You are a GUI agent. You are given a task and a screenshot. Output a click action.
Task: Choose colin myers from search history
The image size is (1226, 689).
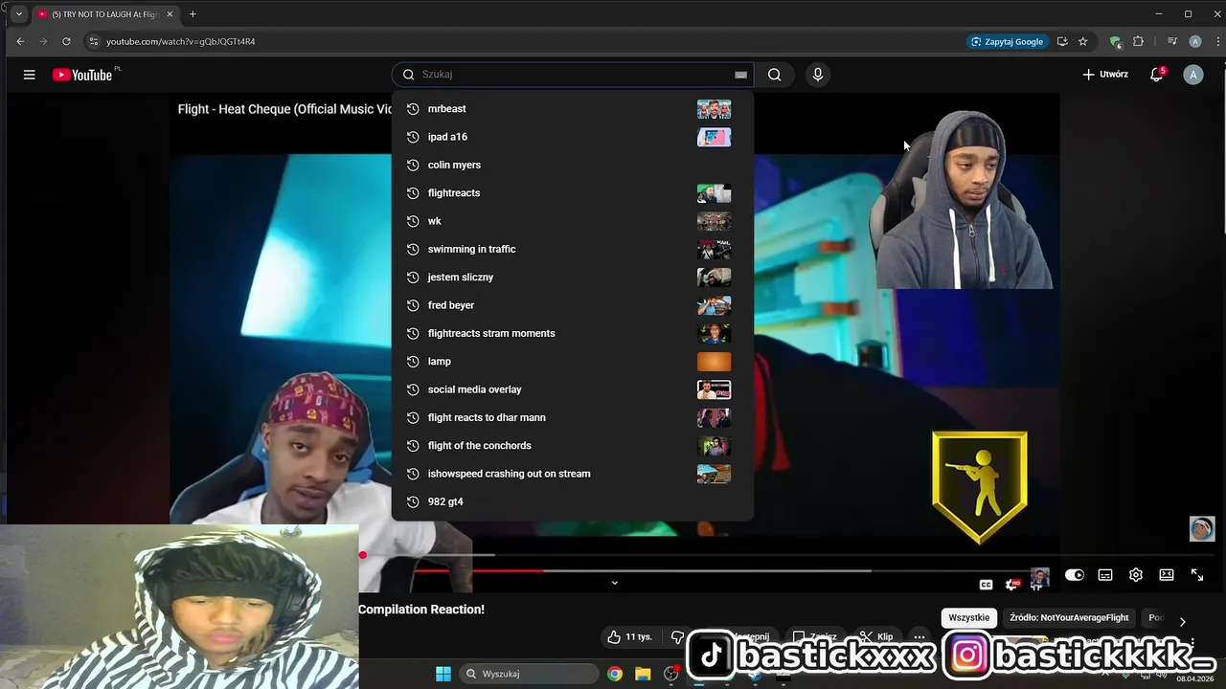[572, 165]
